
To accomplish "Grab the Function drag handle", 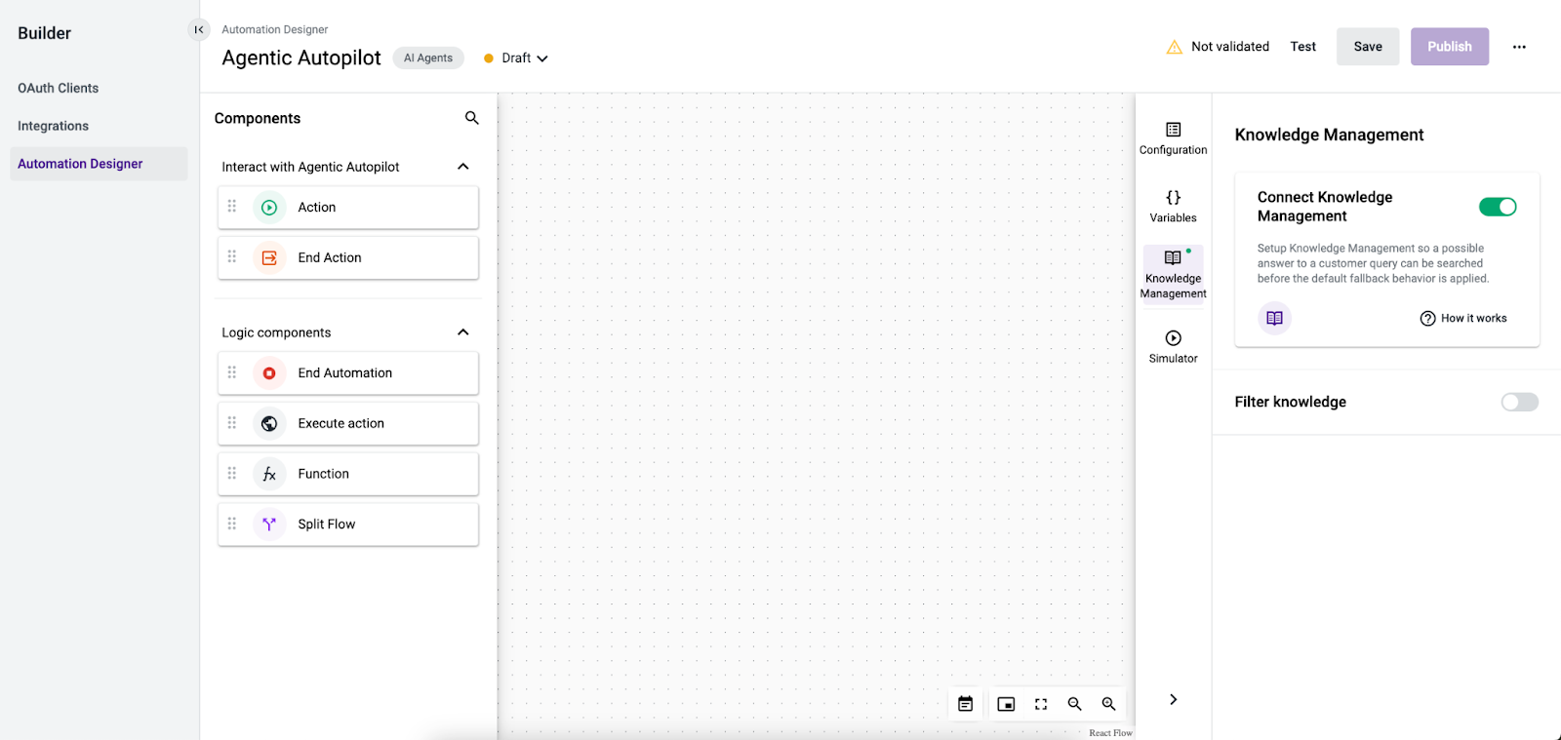I will point(232,473).
